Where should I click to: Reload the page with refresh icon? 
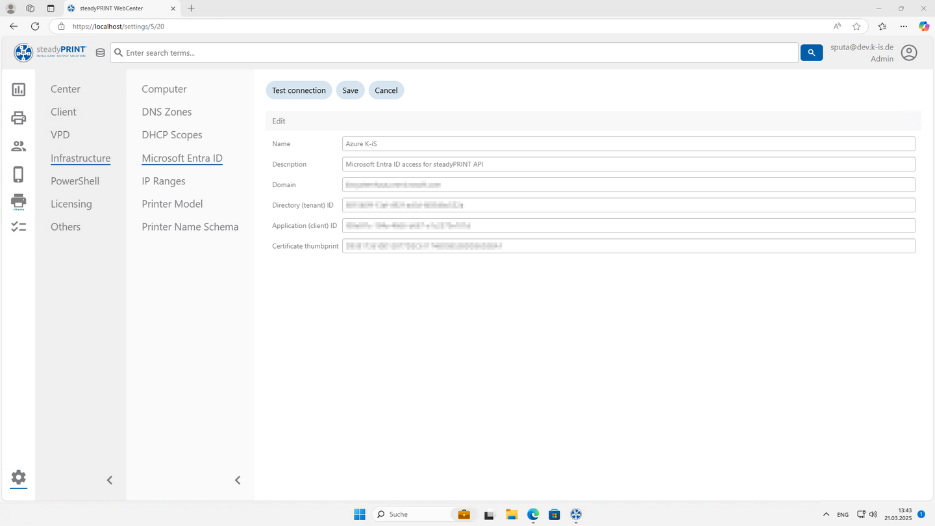point(35,27)
